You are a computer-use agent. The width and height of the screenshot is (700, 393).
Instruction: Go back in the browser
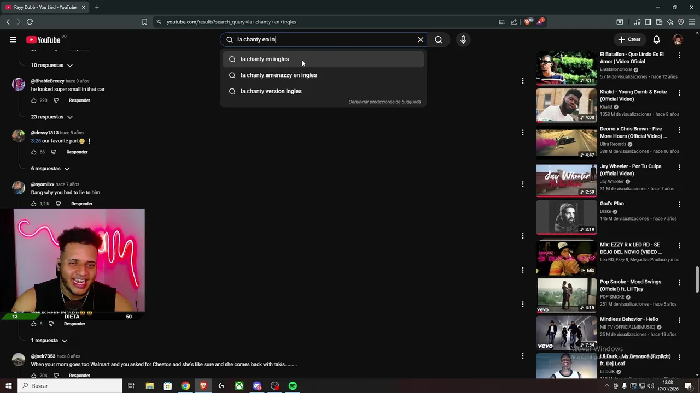[x=8, y=22]
